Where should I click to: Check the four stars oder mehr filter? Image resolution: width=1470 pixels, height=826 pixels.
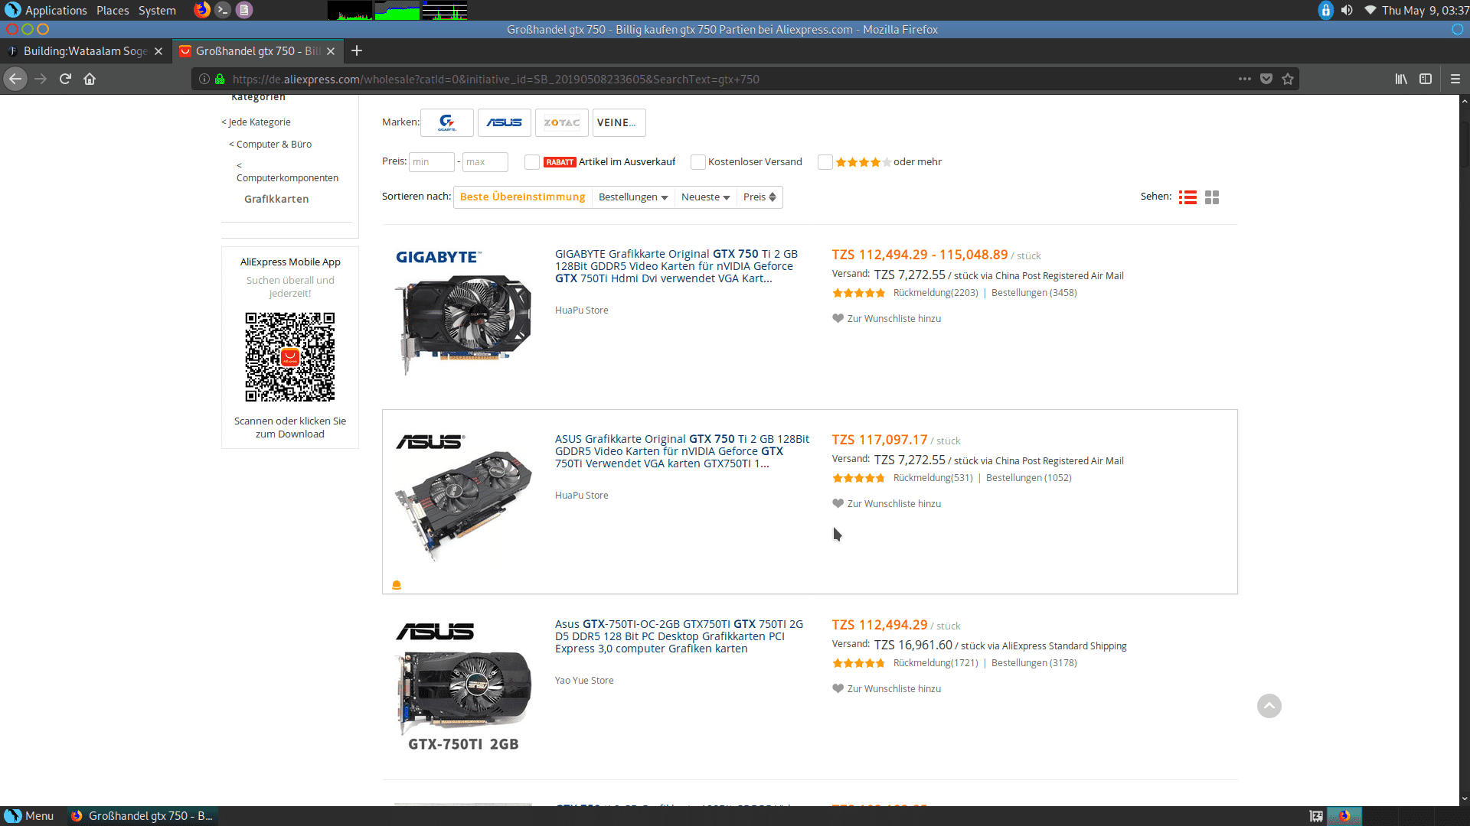(x=825, y=162)
